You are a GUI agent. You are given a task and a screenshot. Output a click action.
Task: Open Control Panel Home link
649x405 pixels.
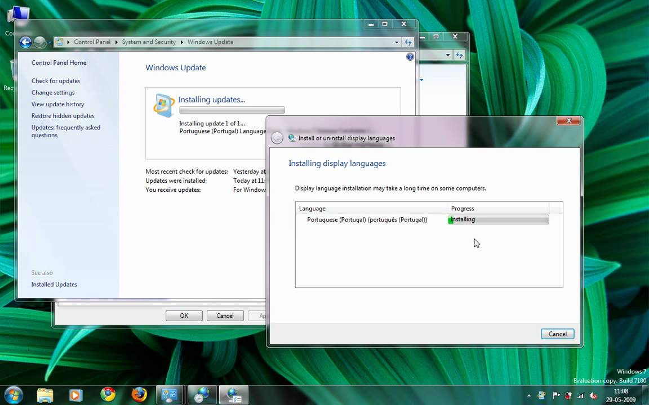coord(59,62)
